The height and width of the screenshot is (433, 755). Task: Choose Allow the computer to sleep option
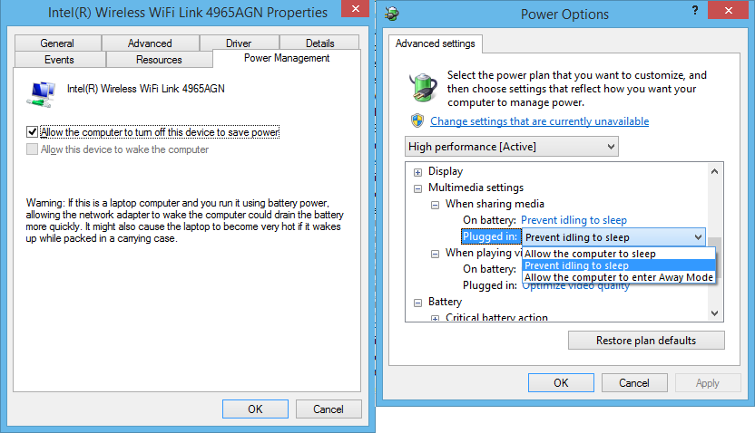click(619, 254)
